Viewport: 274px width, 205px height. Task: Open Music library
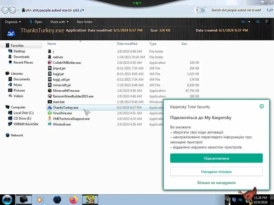[x=18, y=85]
